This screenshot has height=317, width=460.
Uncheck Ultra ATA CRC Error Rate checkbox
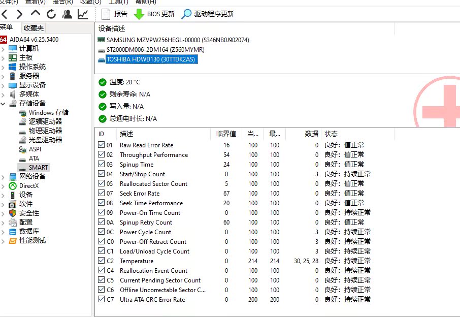101,299
